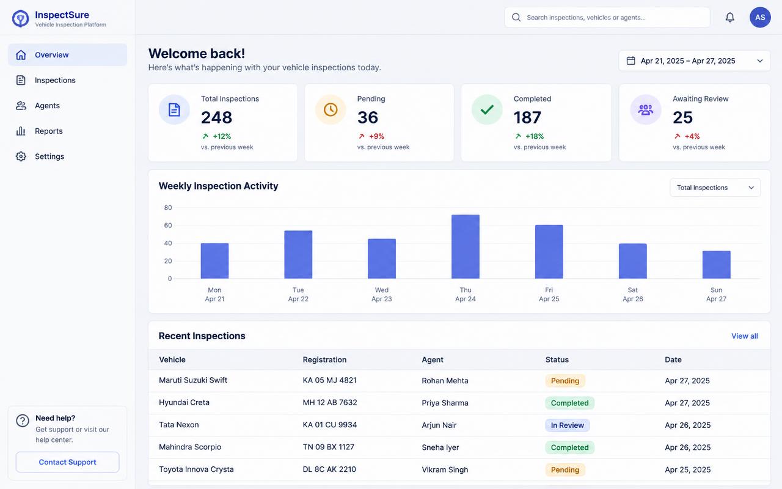Click the Need help question mark icon
782x489 pixels.
point(23,421)
